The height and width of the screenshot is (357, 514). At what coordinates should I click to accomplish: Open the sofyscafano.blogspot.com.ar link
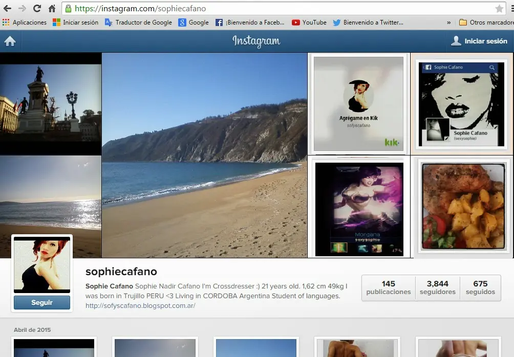(140, 305)
